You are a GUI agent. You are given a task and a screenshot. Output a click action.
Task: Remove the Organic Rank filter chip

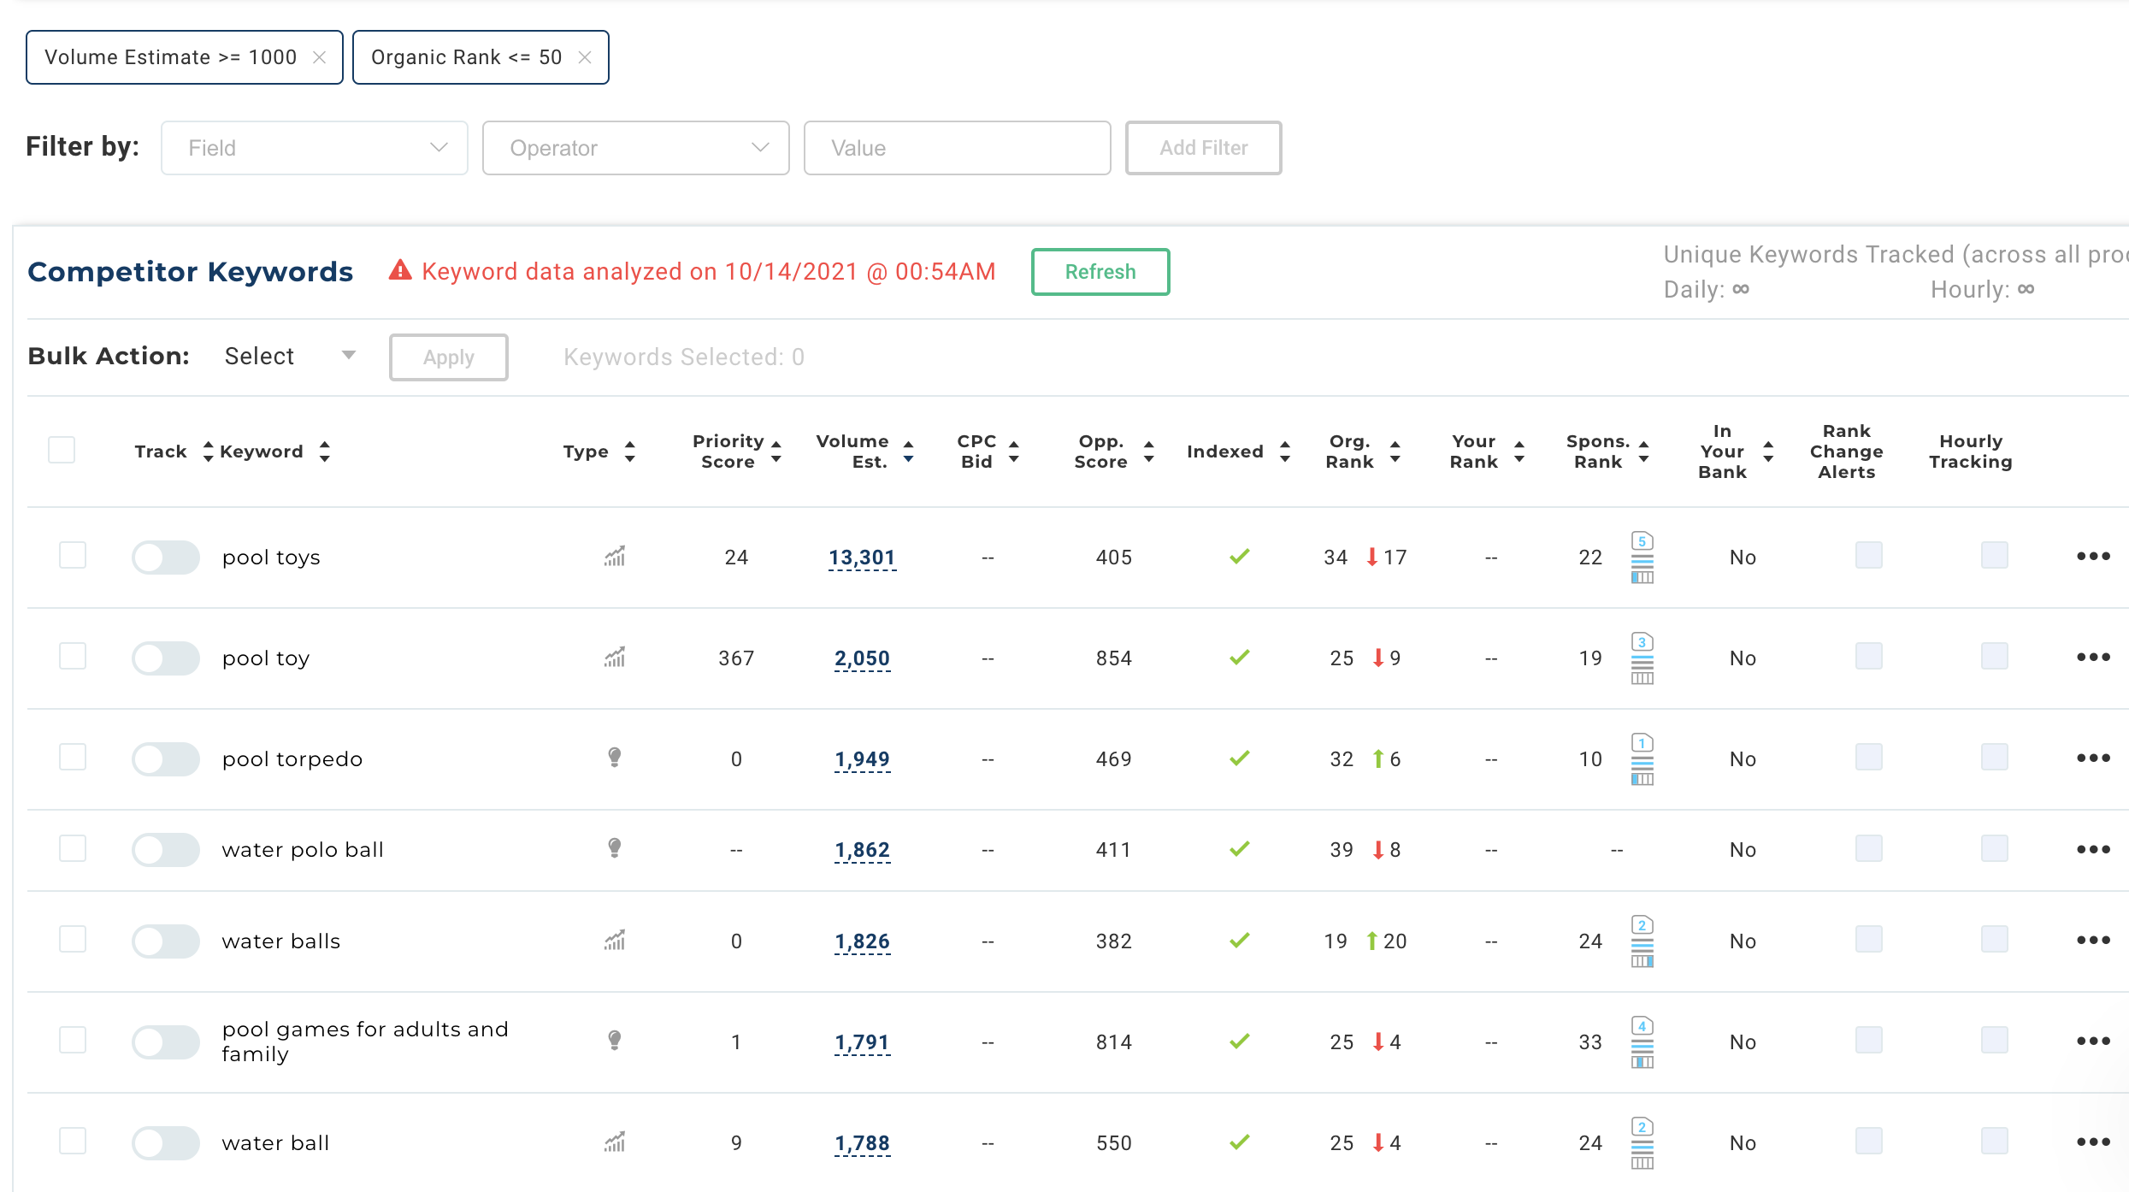pyautogui.click(x=585, y=57)
